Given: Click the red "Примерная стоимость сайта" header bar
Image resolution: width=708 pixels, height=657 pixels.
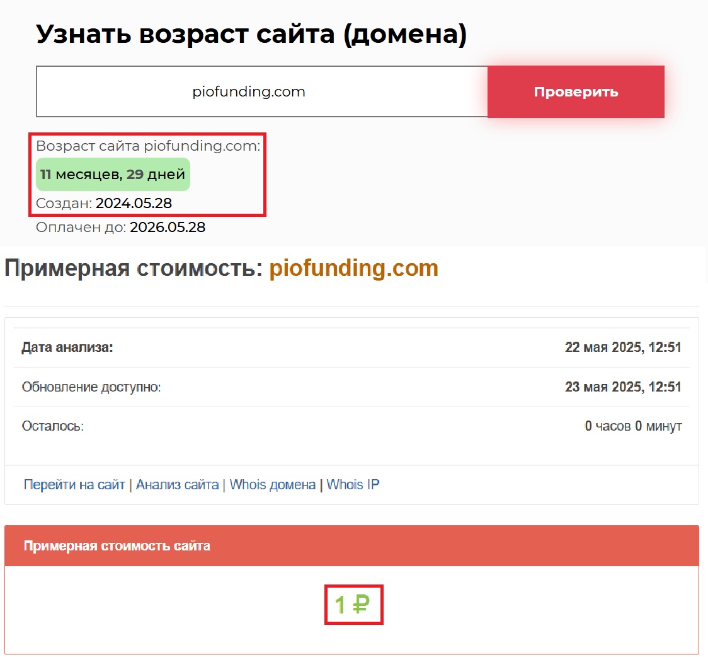Looking at the screenshot, I should (351, 546).
